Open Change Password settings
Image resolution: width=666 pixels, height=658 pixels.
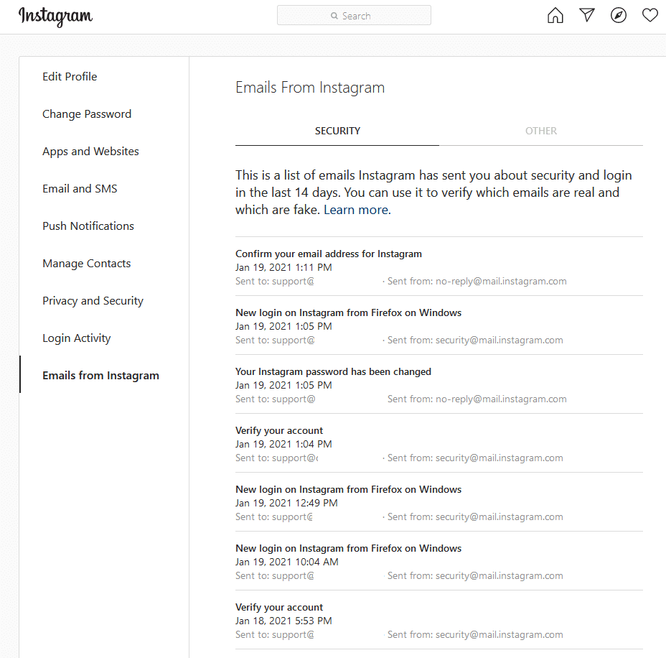point(87,114)
